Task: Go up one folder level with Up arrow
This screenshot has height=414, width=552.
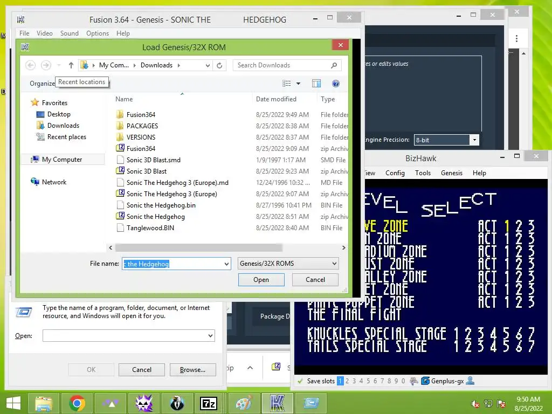Action: point(71,65)
